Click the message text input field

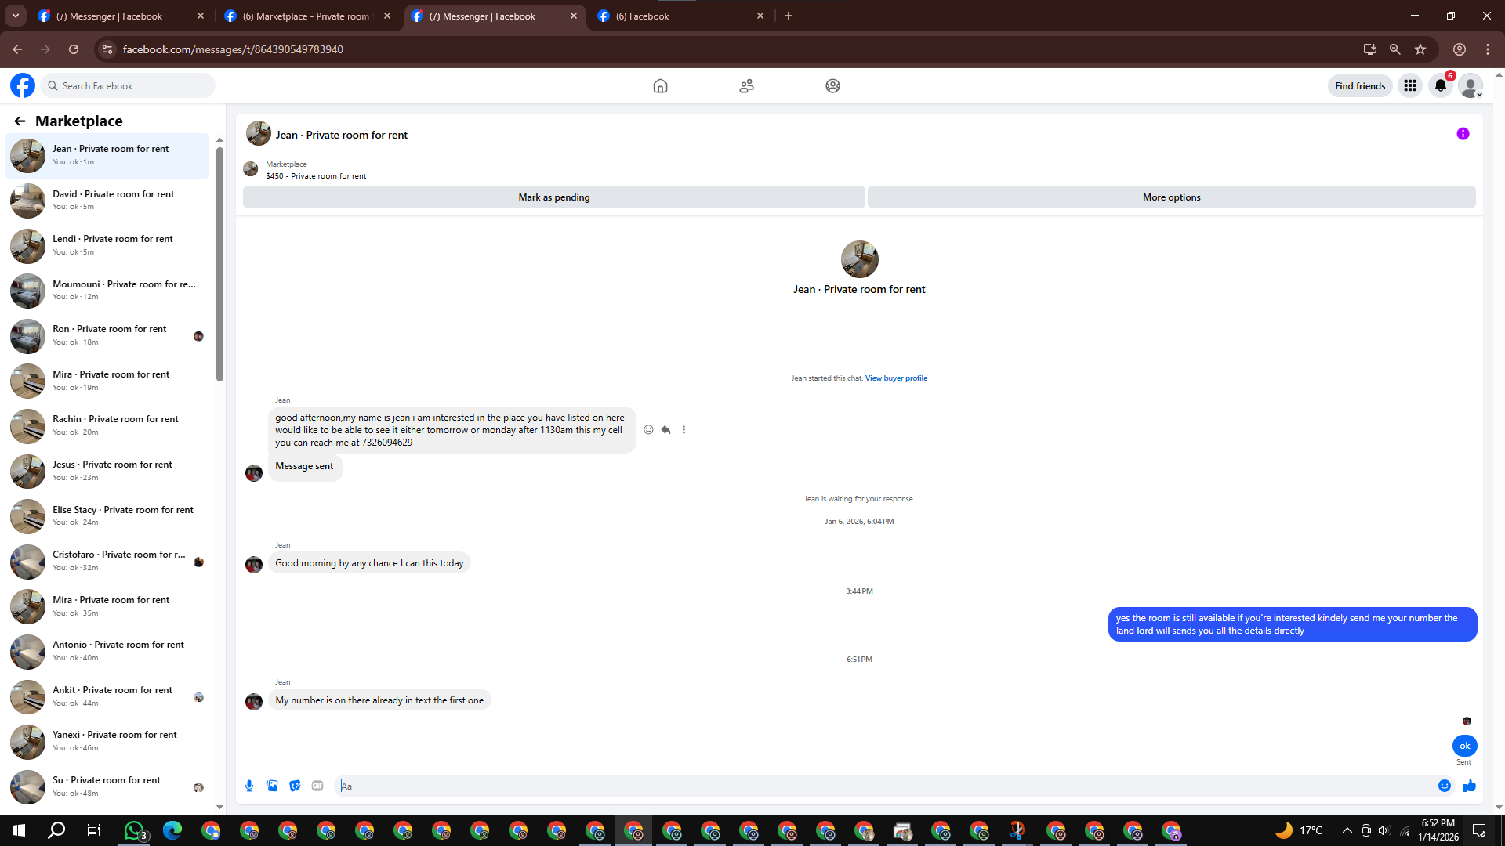[x=886, y=786]
